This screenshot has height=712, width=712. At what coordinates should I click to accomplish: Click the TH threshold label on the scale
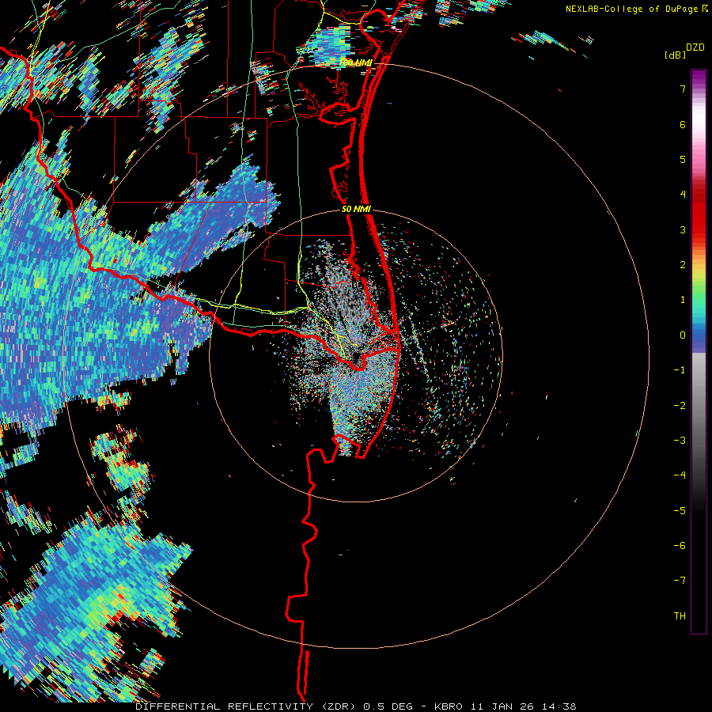click(x=680, y=616)
